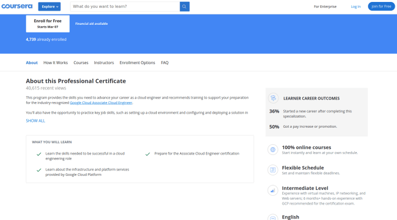Click checkmark beside Associate Cloud Engineer certification
Screen dimensions: 397x220
coord(147,154)
